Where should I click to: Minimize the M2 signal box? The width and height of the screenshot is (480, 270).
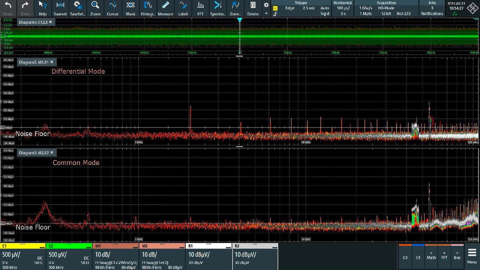click(x=182, y=247)
